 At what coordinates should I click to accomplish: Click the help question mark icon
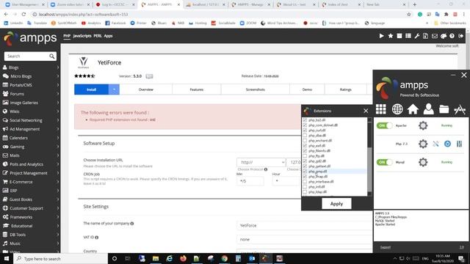pos(452,36)
